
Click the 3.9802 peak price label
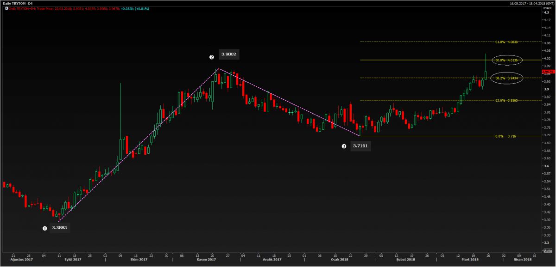click(x=229, y=55)
